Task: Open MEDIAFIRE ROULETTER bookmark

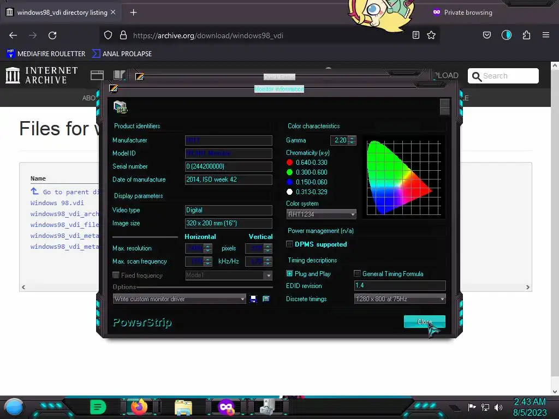Action: (x=46, y=54)
